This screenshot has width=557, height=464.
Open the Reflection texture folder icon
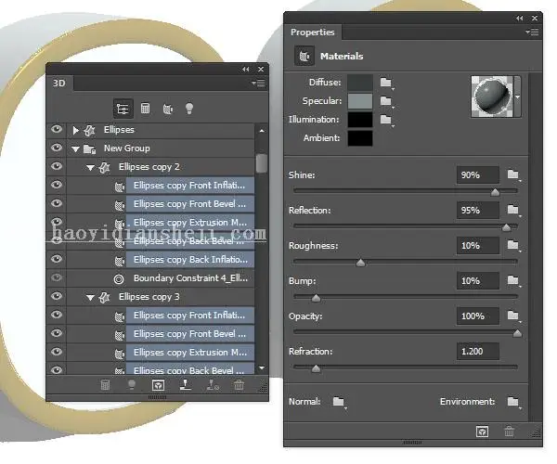[x=513, y=210]
